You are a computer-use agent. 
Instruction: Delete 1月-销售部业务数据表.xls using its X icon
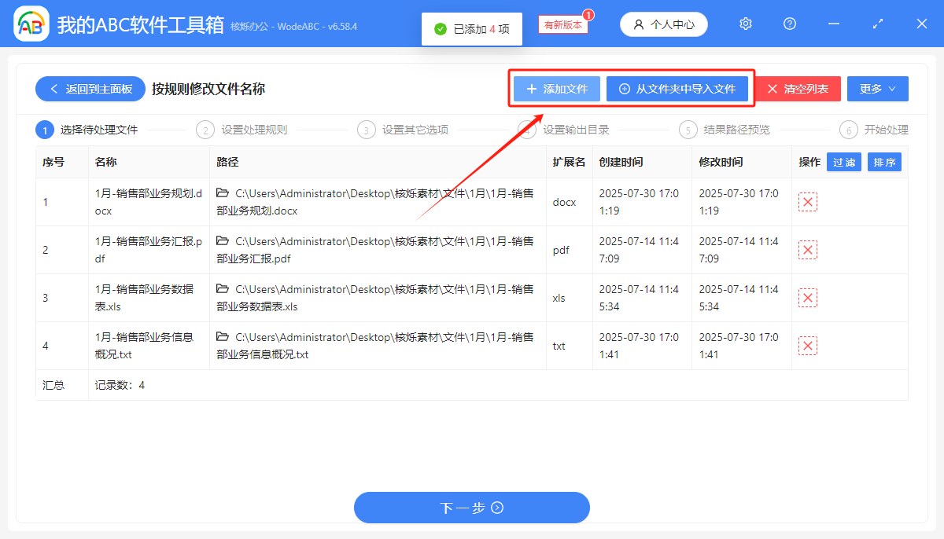pos(807,298)
